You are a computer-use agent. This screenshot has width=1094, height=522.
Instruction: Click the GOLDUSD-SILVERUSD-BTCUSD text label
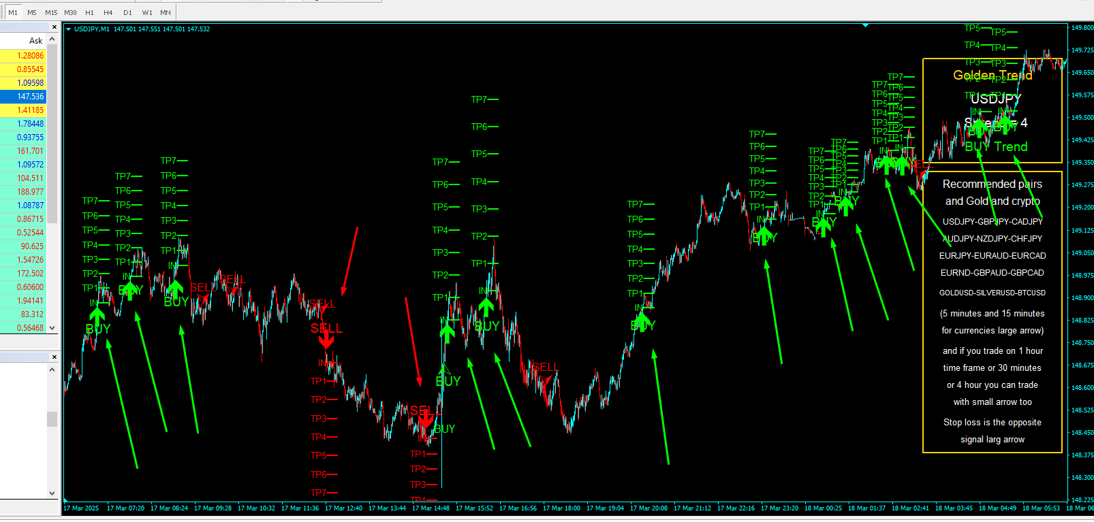(993, 293)
